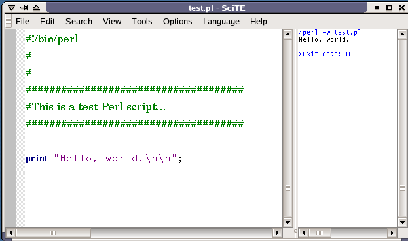Click the menu bar grip handle
Viewport: 408px width, 241px height.
click(9, 21)
